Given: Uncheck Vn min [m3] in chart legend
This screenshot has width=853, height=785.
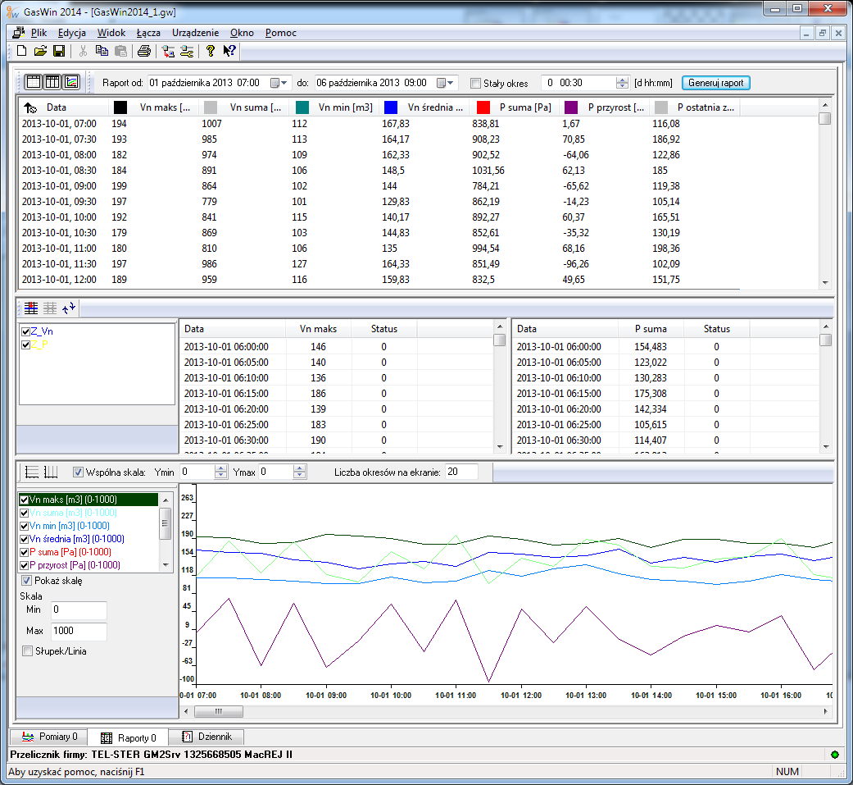Looking at the screenshot, I should 24,526.
